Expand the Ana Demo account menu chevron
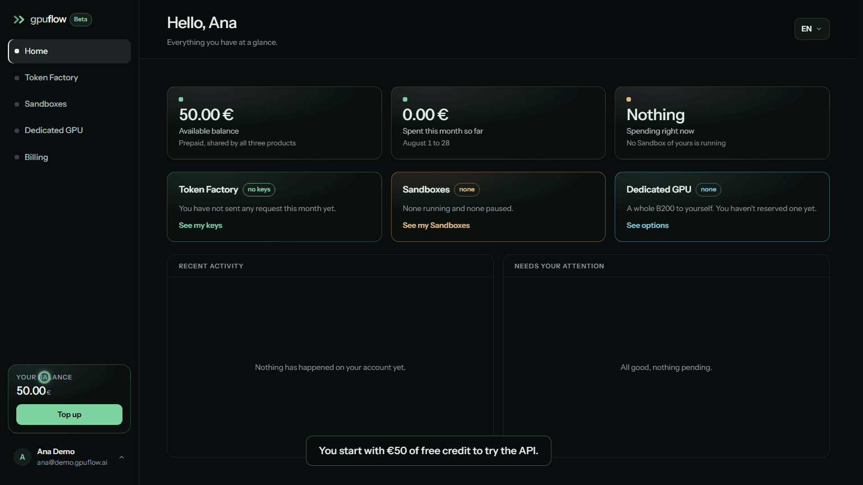Viewport: 863px width, 485px height. (x=121, y=457)
